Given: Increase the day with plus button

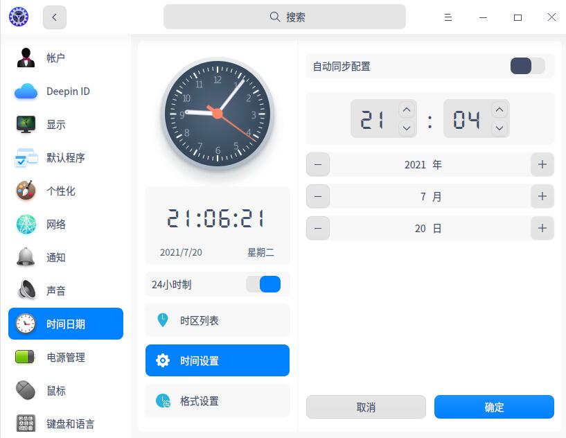Looking at the screenshot, I should 542,228.
